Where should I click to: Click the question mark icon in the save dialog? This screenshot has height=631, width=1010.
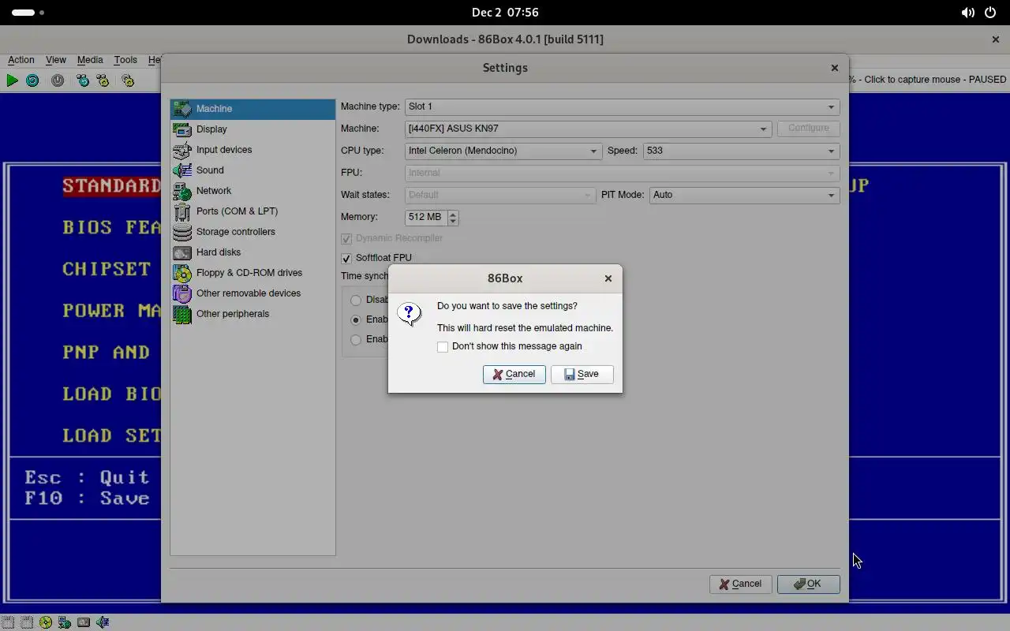(x=409, y=313)
